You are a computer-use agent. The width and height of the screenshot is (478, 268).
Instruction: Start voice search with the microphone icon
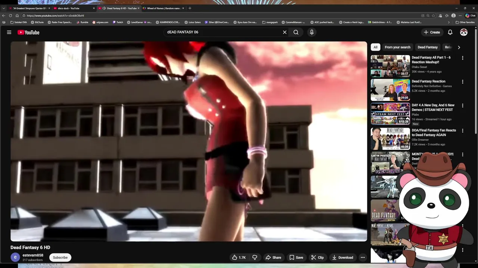click(x=312, y=32)
